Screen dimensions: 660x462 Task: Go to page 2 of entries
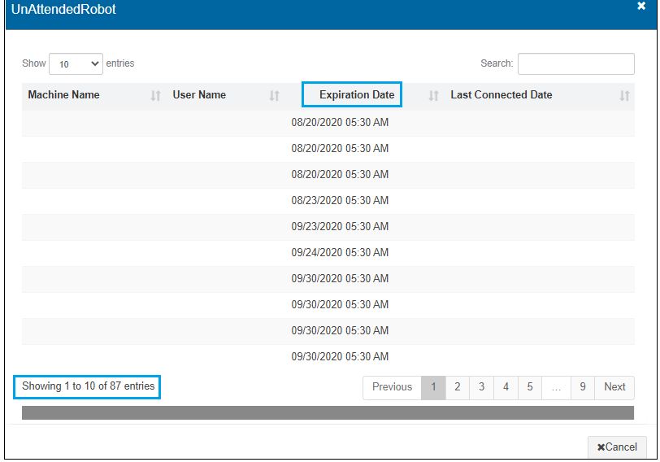click(x=458, y=387)
